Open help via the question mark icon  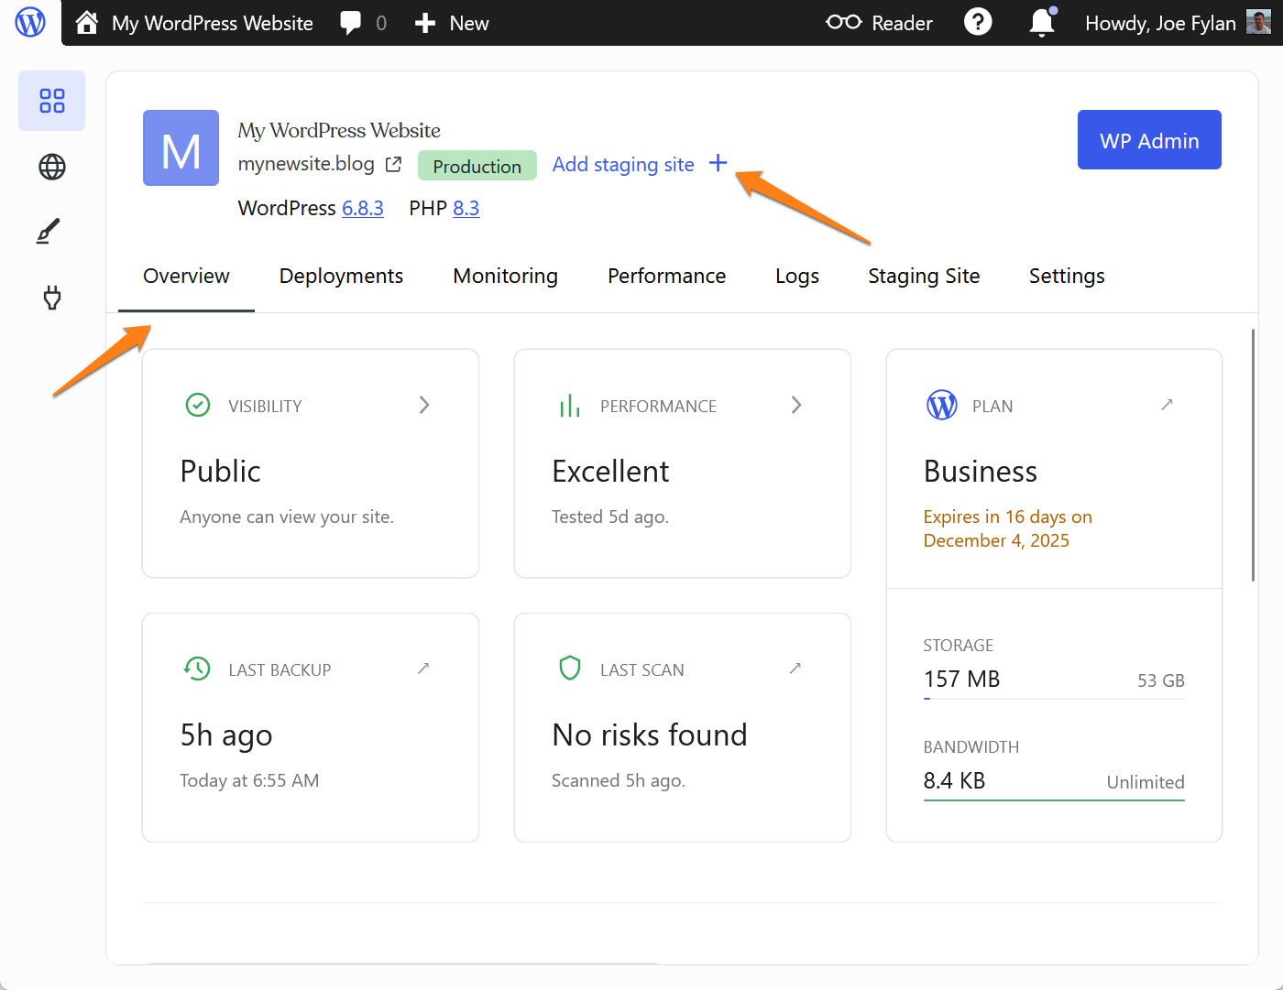coord(978,22)
